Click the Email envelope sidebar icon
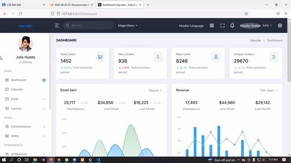The image size is (291, 163). tap(7, 99)
